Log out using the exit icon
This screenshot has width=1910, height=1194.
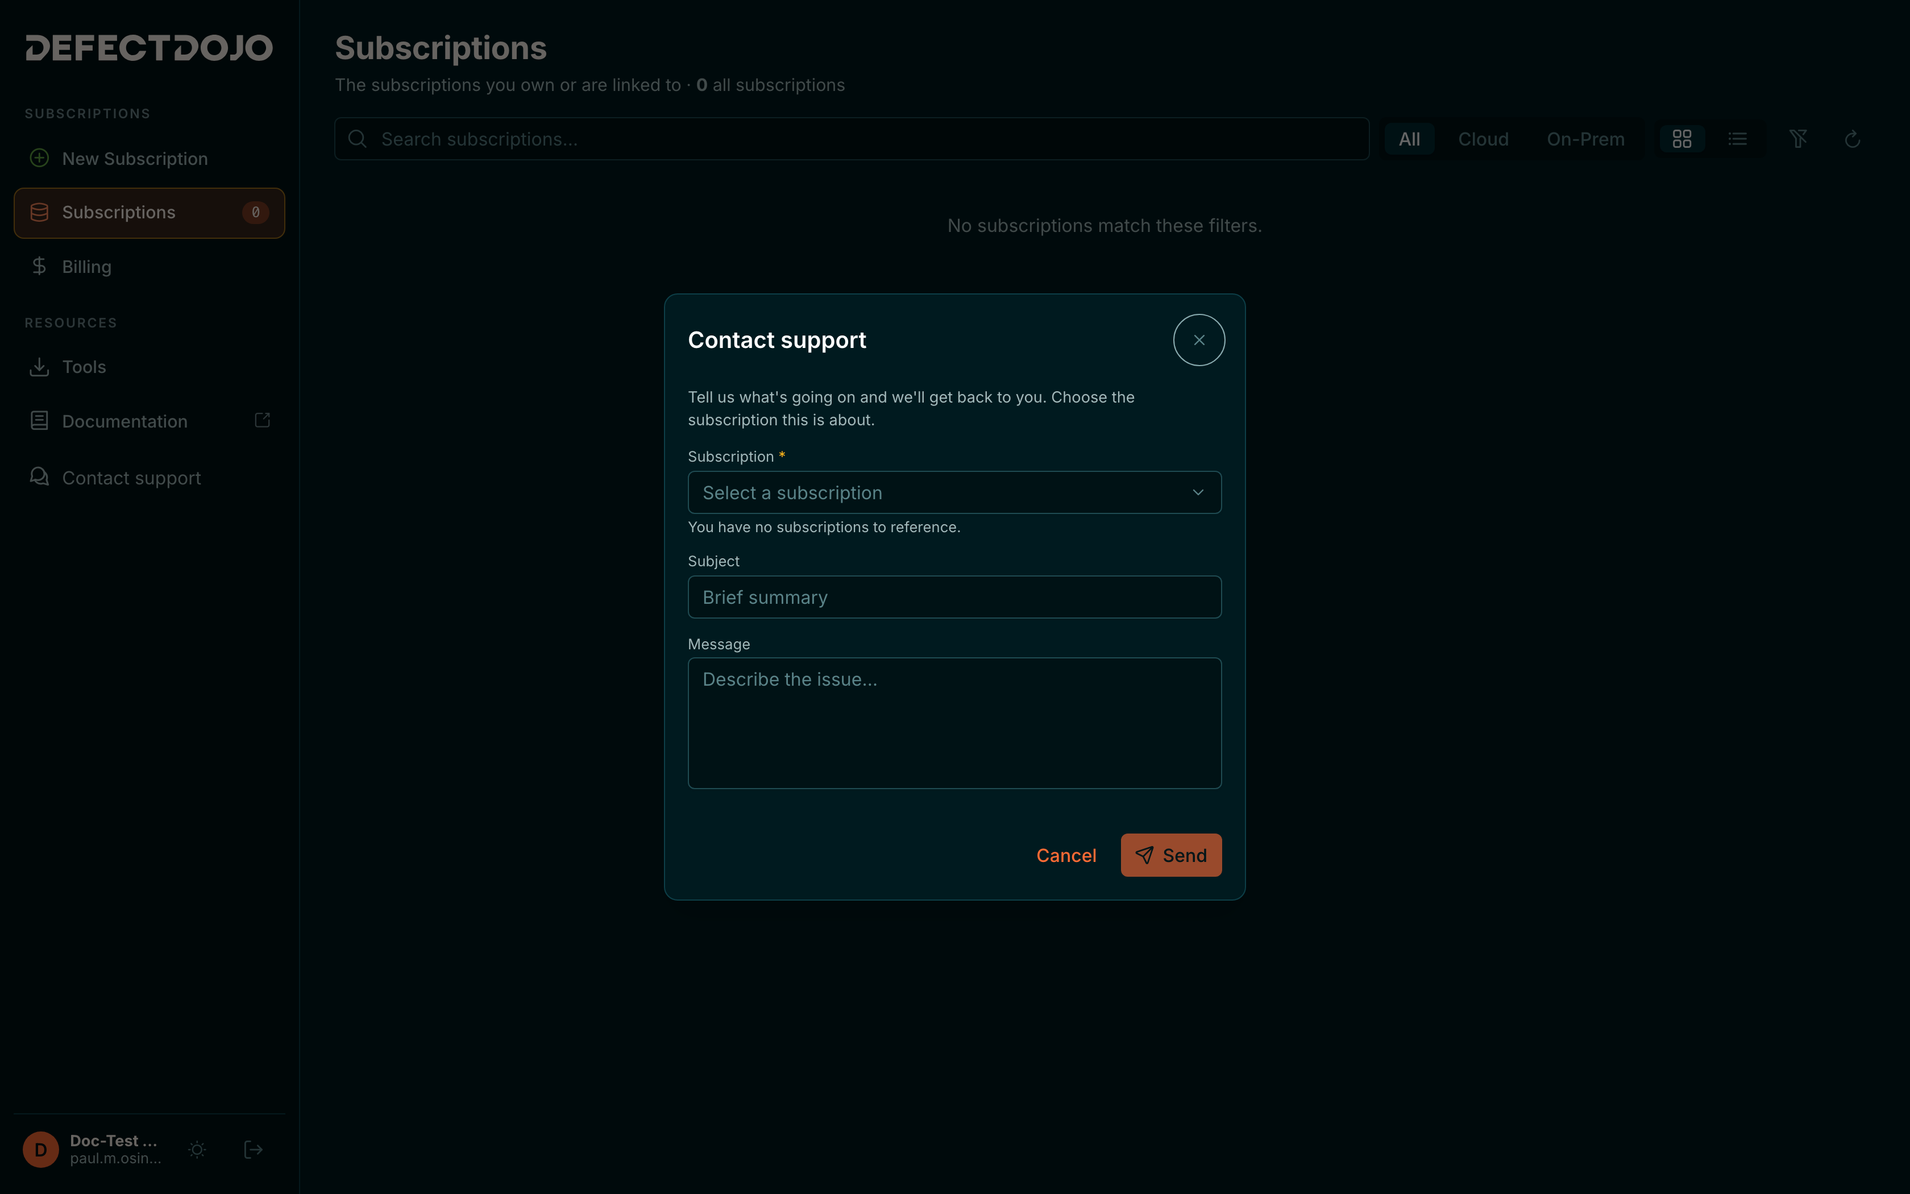pos(254,1150)
